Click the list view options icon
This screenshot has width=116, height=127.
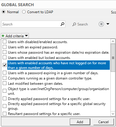(101, 24)
